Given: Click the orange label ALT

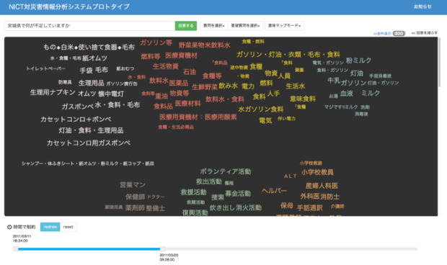Looking at the screenshot, I should [x=291, y=176].
